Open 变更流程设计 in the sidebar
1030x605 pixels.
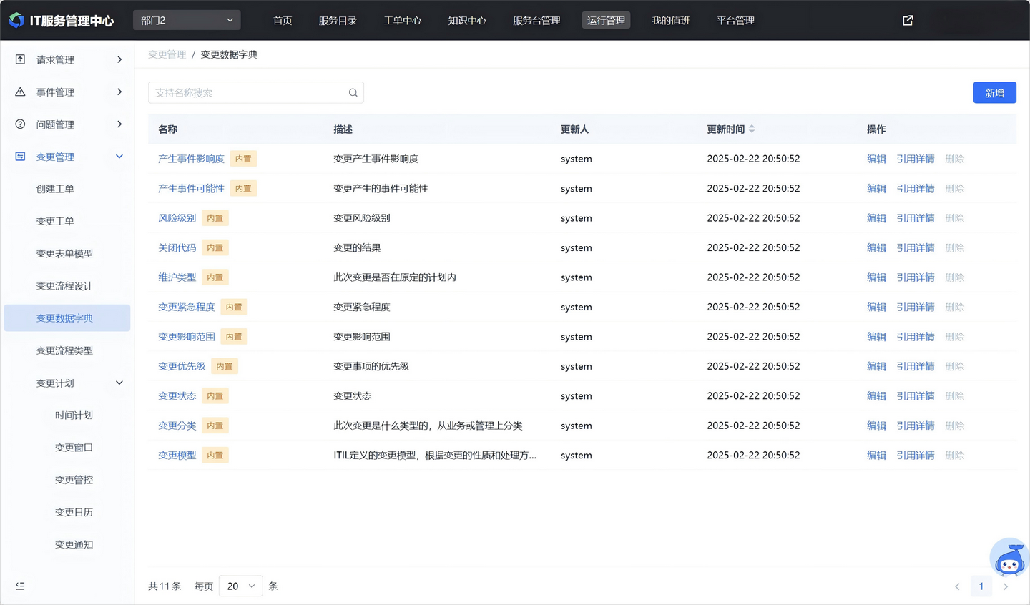point(64,286)
